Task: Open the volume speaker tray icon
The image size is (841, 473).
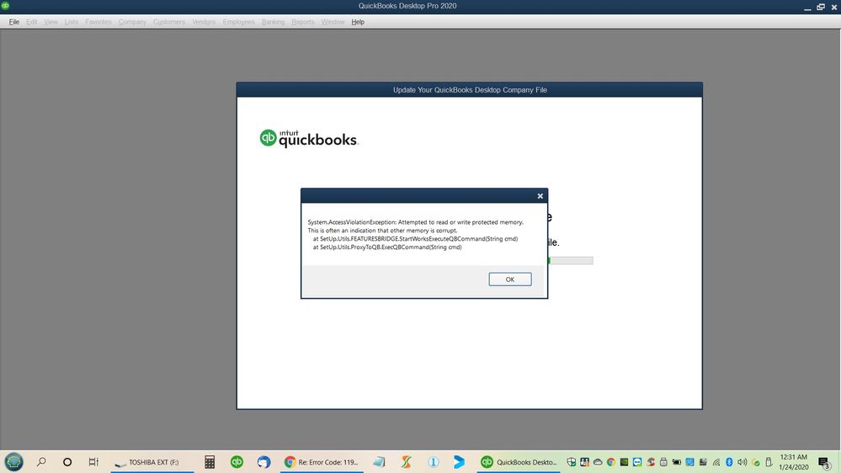Action: coord(743,462)
